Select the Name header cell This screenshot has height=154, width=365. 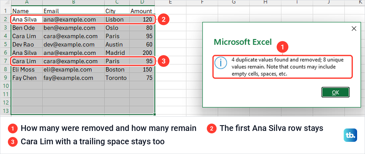[x=27, y=11]
